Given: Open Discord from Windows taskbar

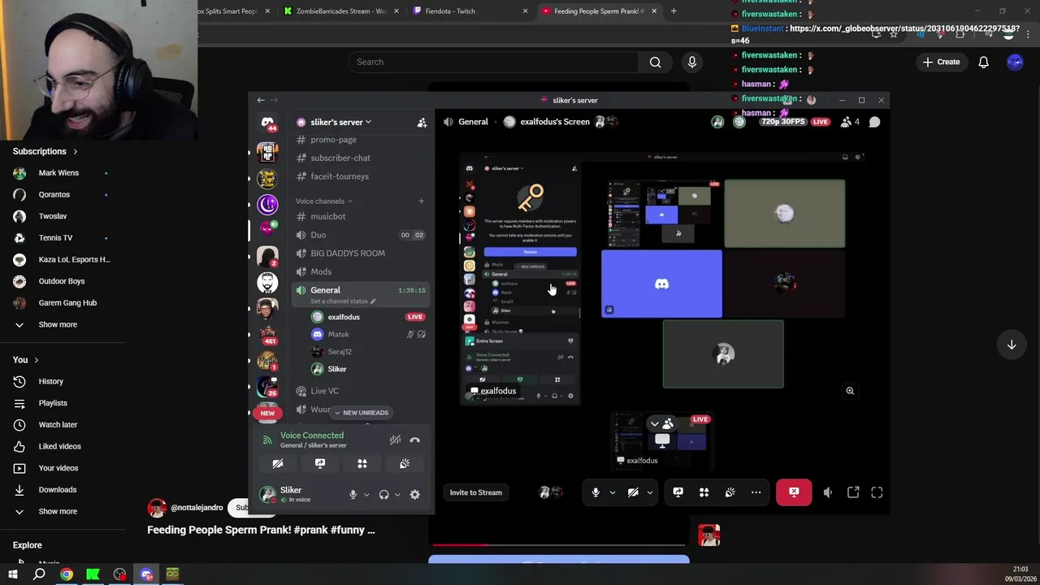Looking at the screenshot, I should (x=146, y=574).
